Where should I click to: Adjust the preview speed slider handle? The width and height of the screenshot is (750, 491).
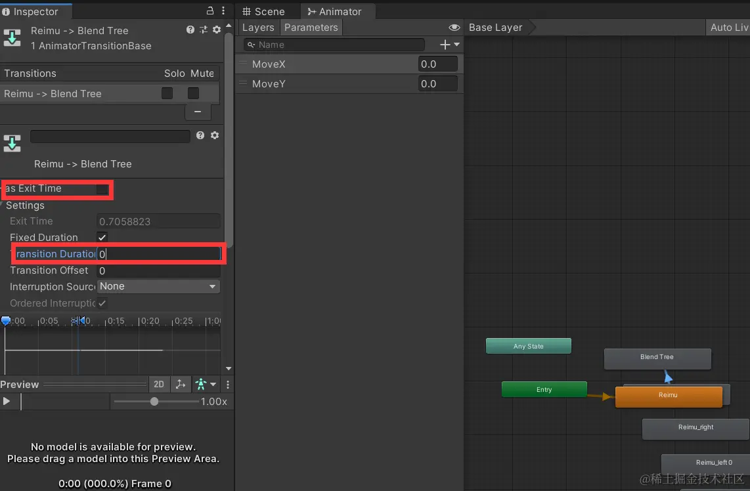tap(154, 402)
